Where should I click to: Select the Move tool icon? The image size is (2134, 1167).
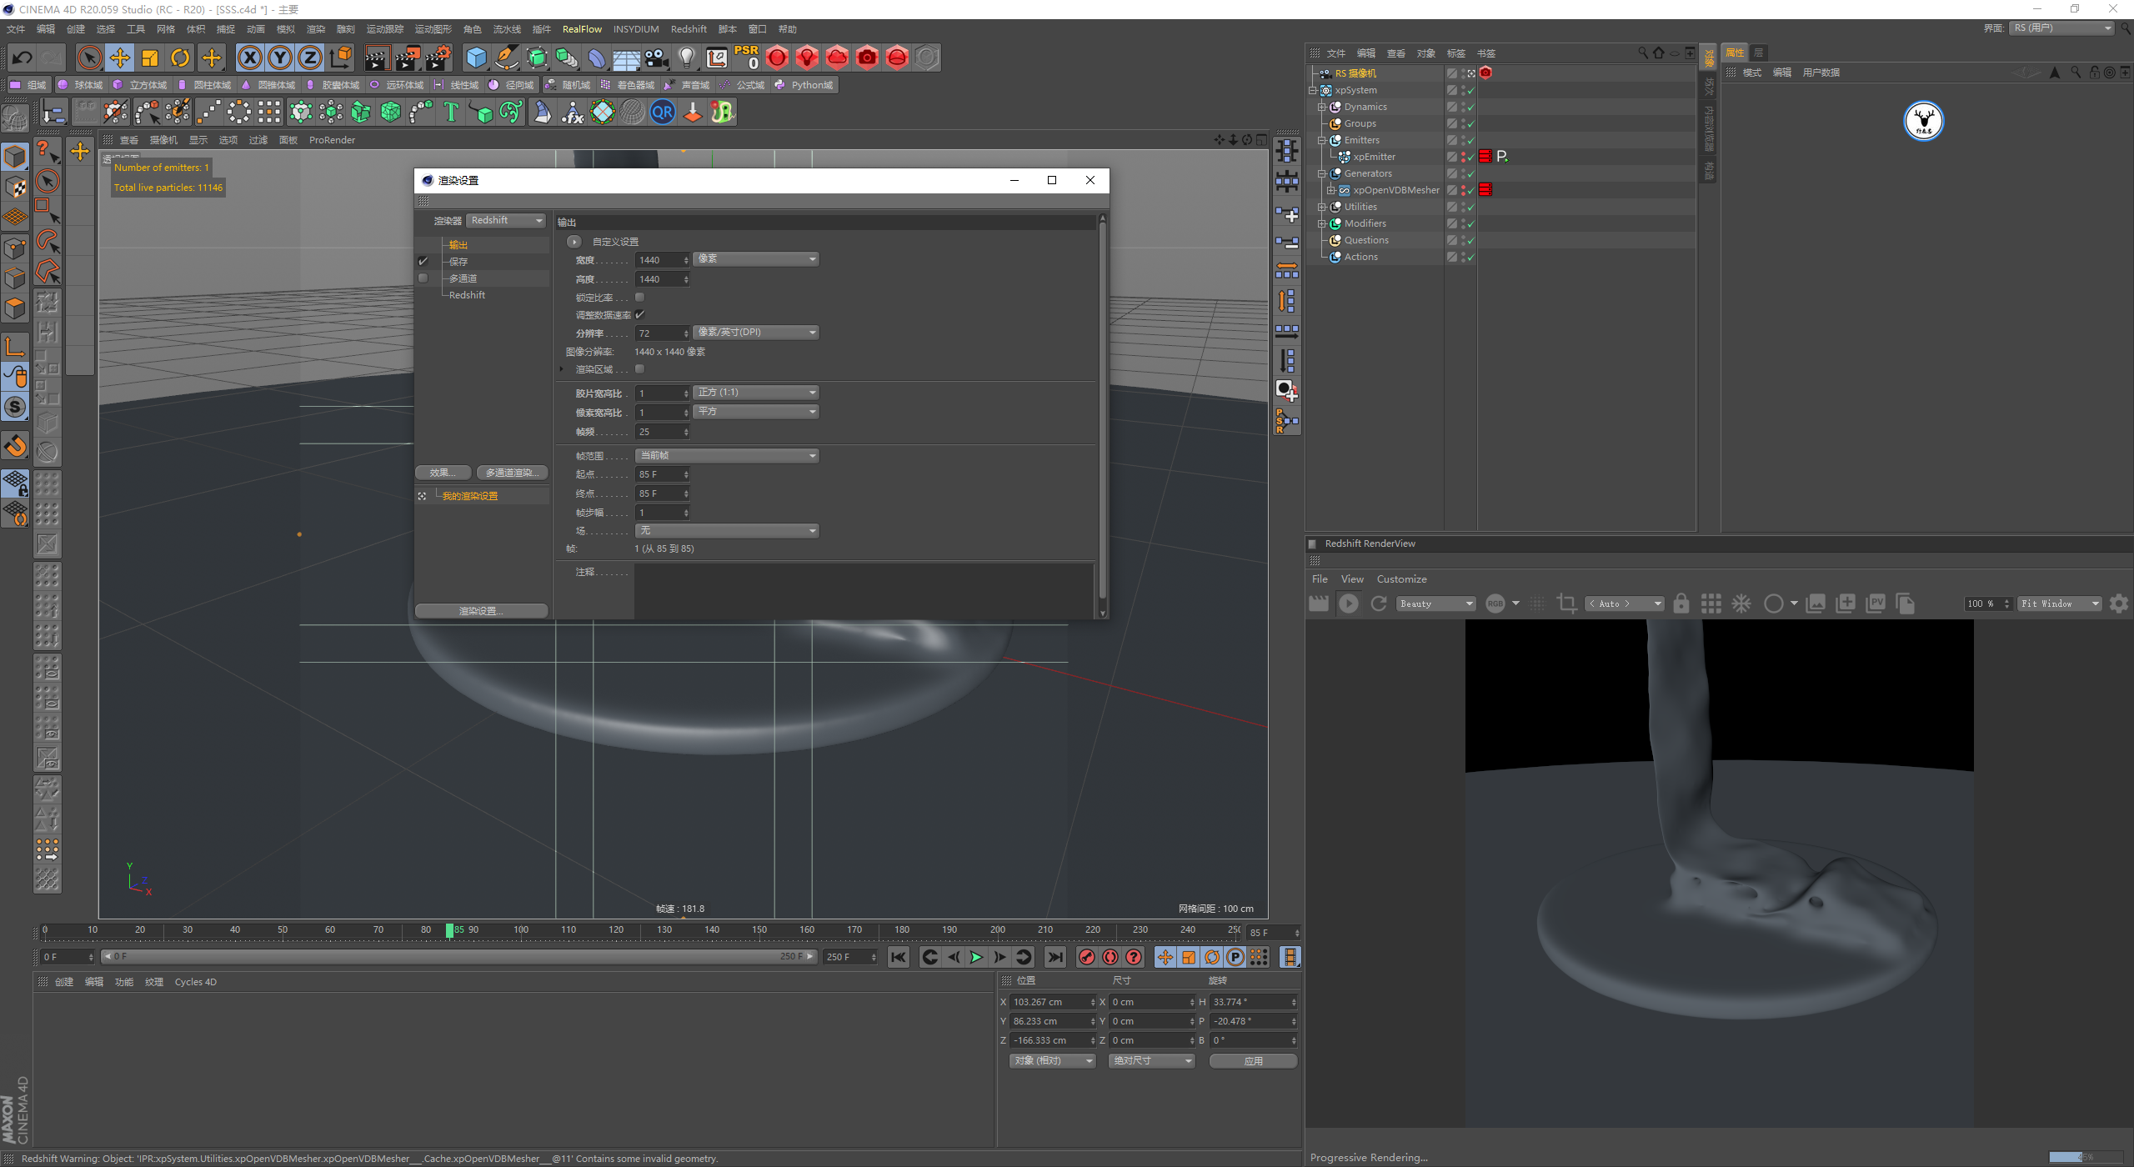[120, 58]
